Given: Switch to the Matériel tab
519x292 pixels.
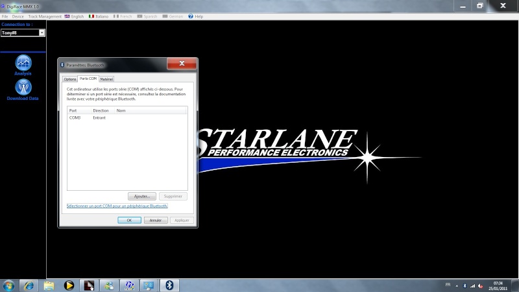Looking at the screenshot, I should point(106,79).
